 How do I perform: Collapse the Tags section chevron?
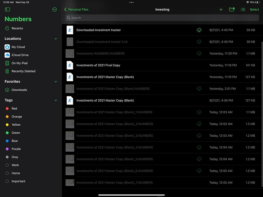tap(56, 100)
